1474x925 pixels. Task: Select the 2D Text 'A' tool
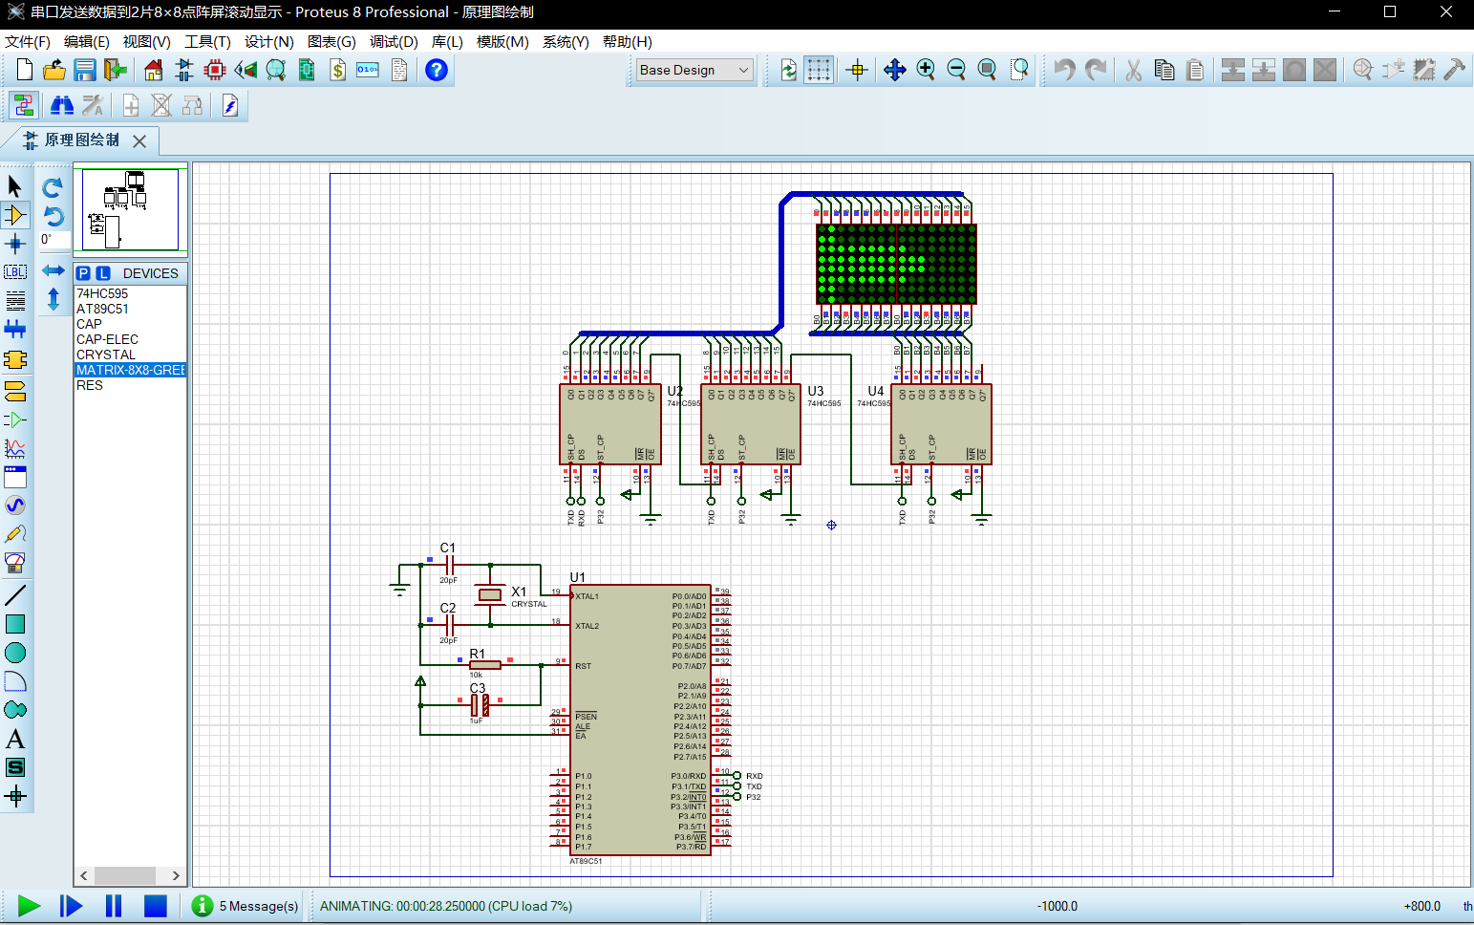15,739
